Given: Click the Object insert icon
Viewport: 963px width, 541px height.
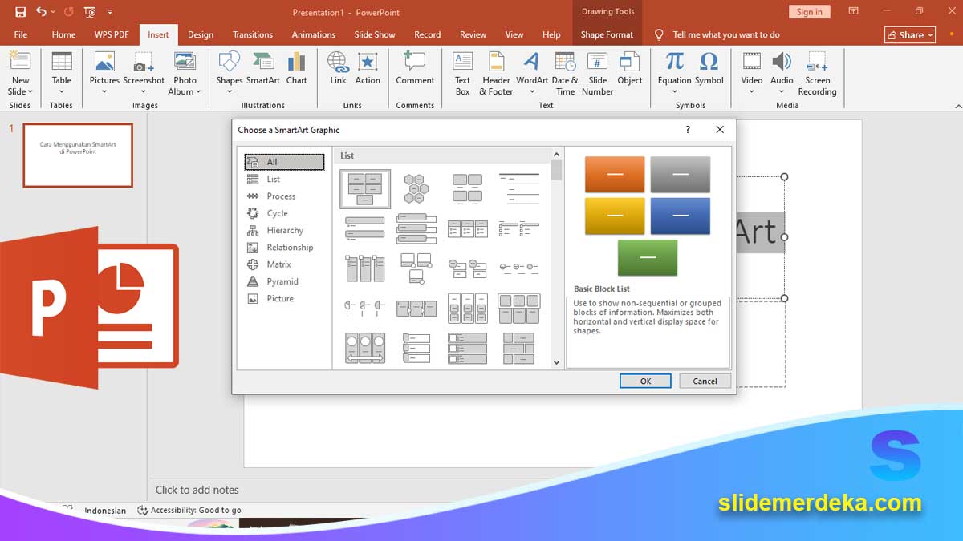Looking at the screenshot, I should (x=630, y=69).
